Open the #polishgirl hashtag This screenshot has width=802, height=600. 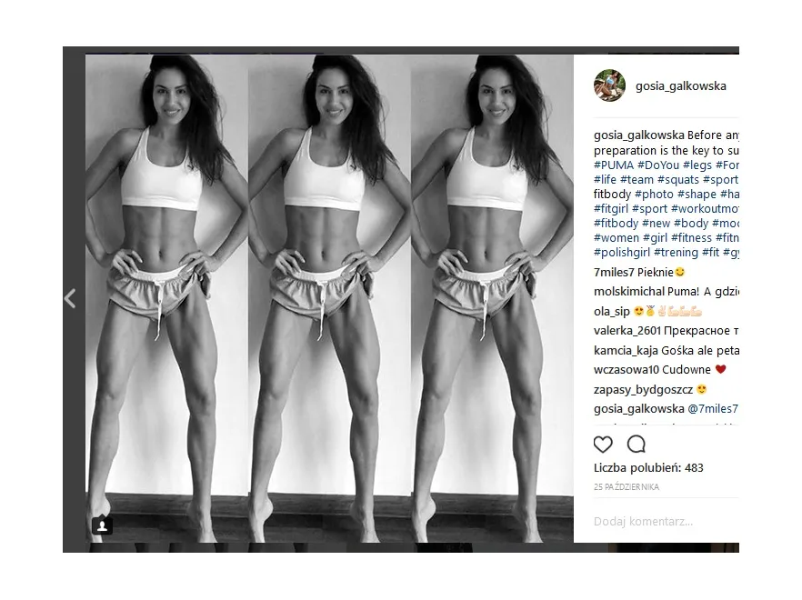point(622,252)
